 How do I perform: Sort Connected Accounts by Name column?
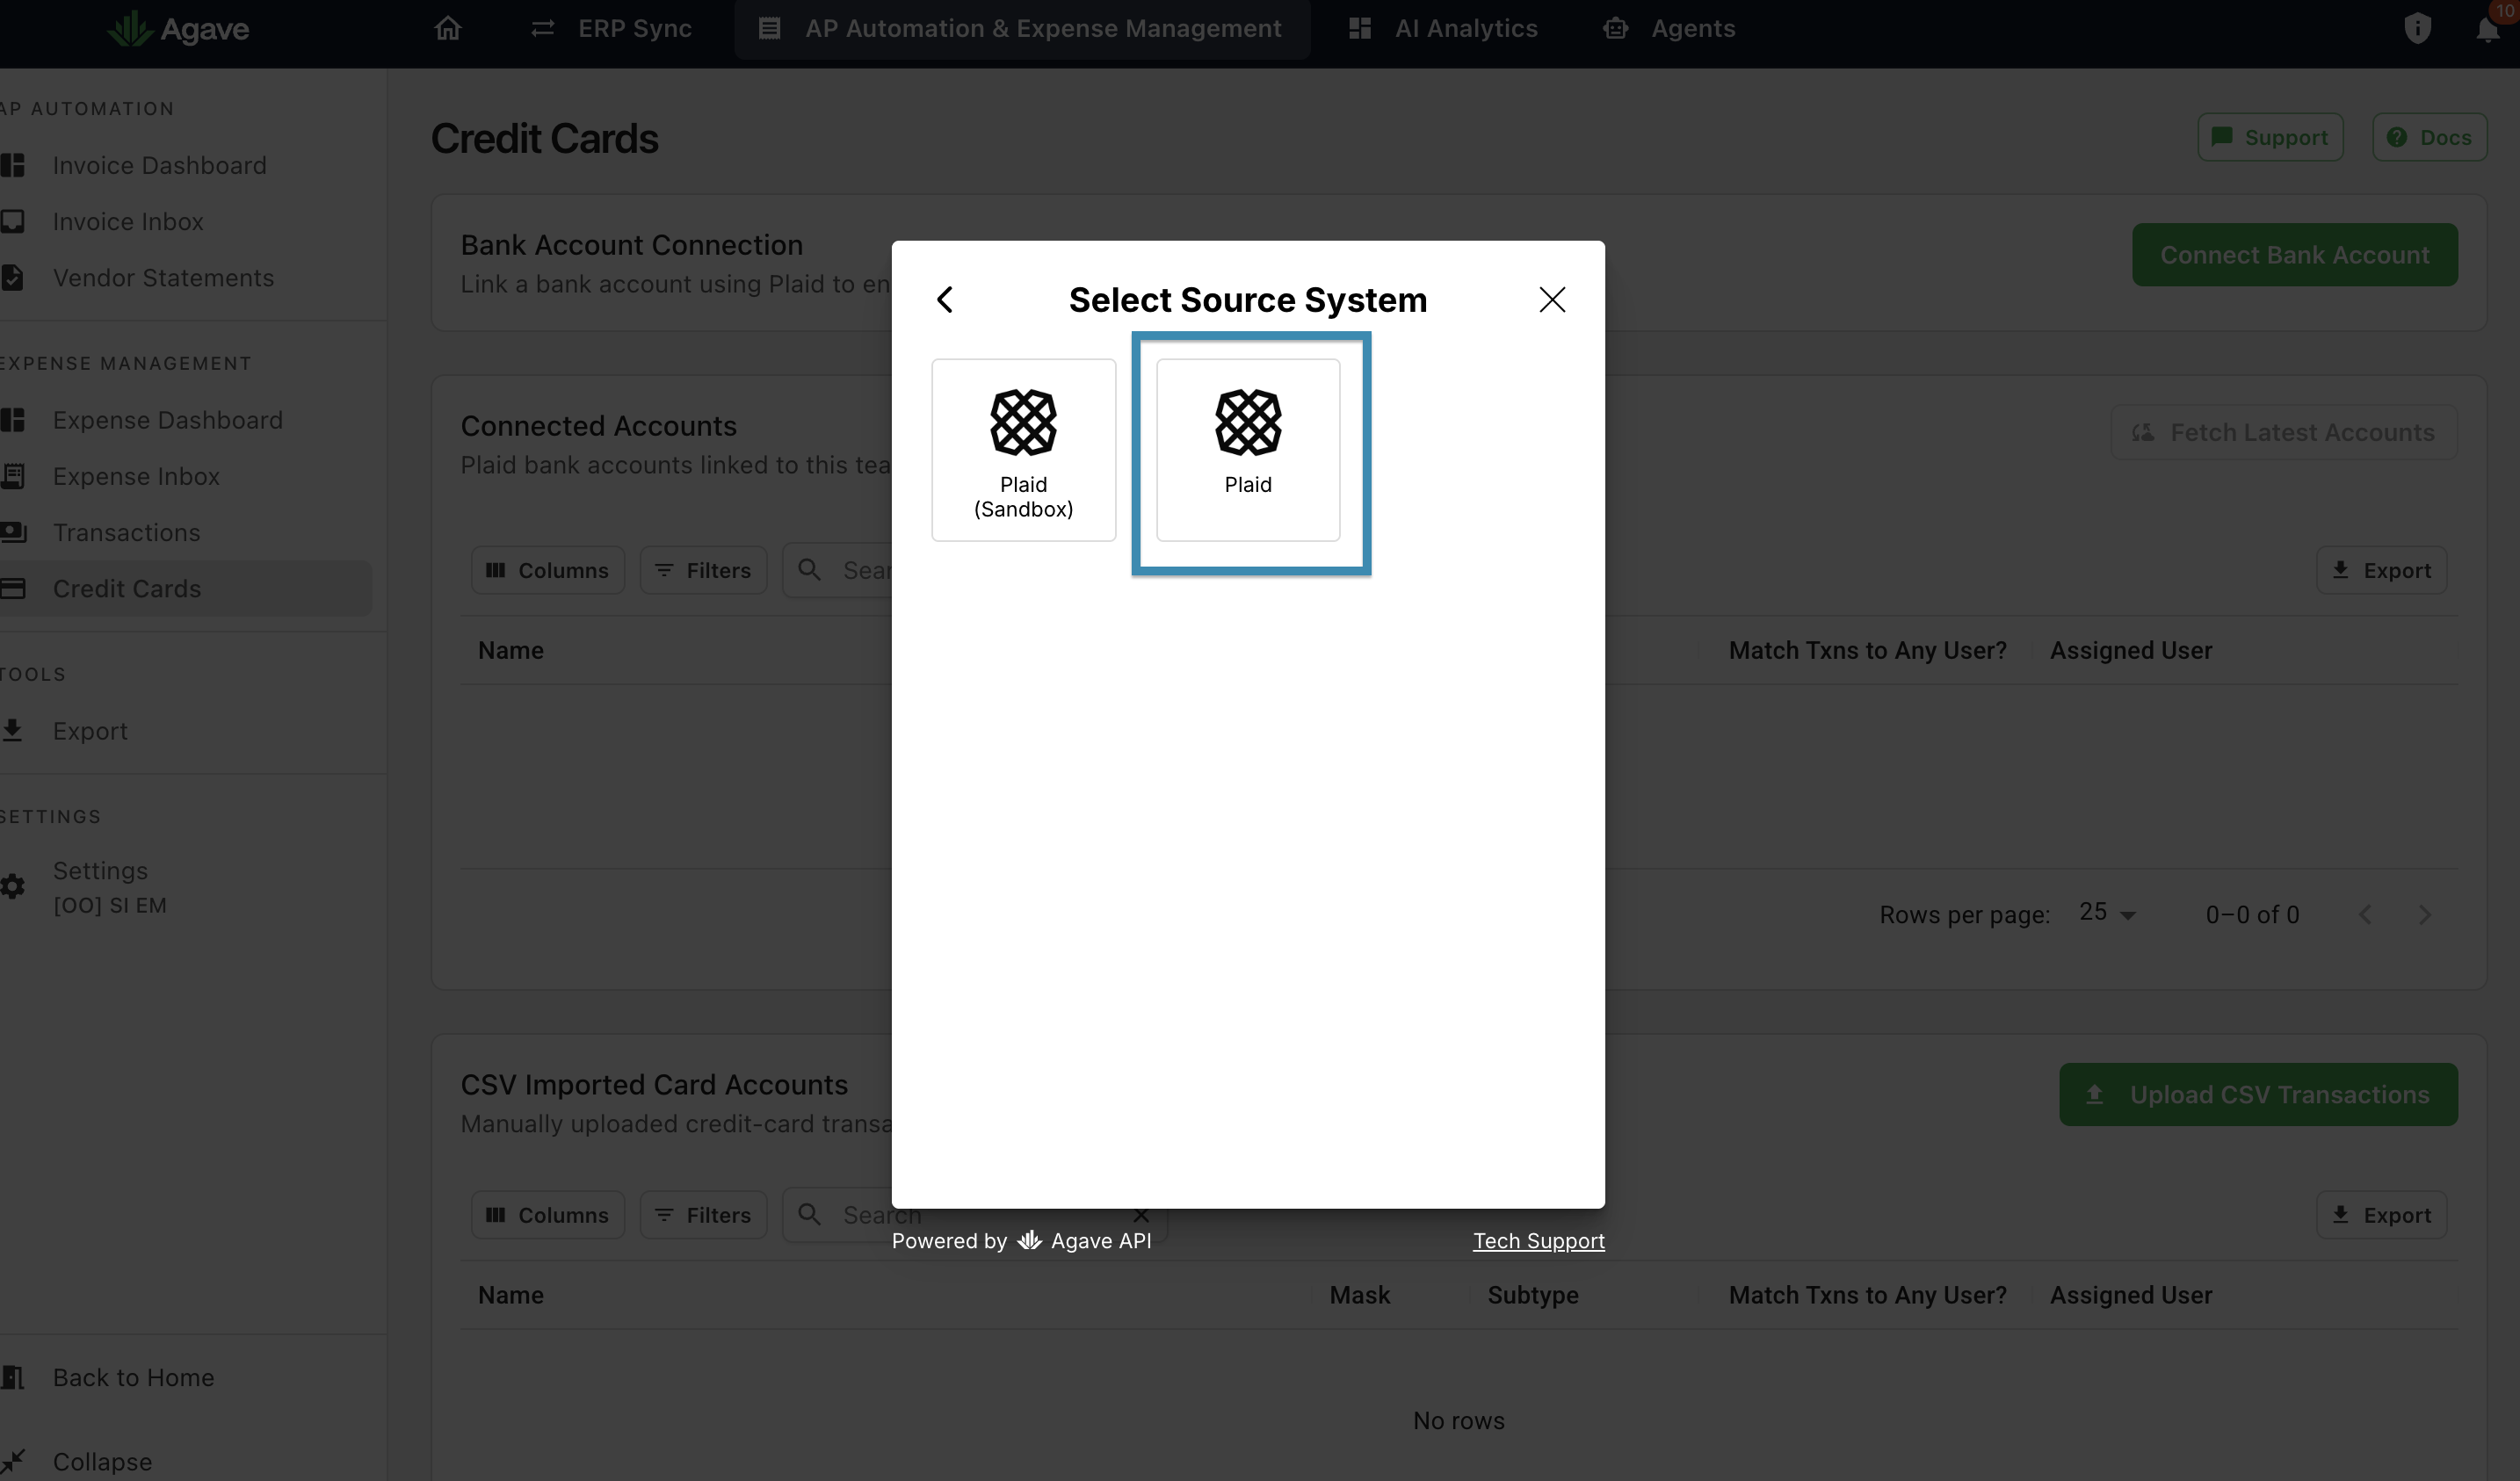pyautogui.click(x=510, y=651)
